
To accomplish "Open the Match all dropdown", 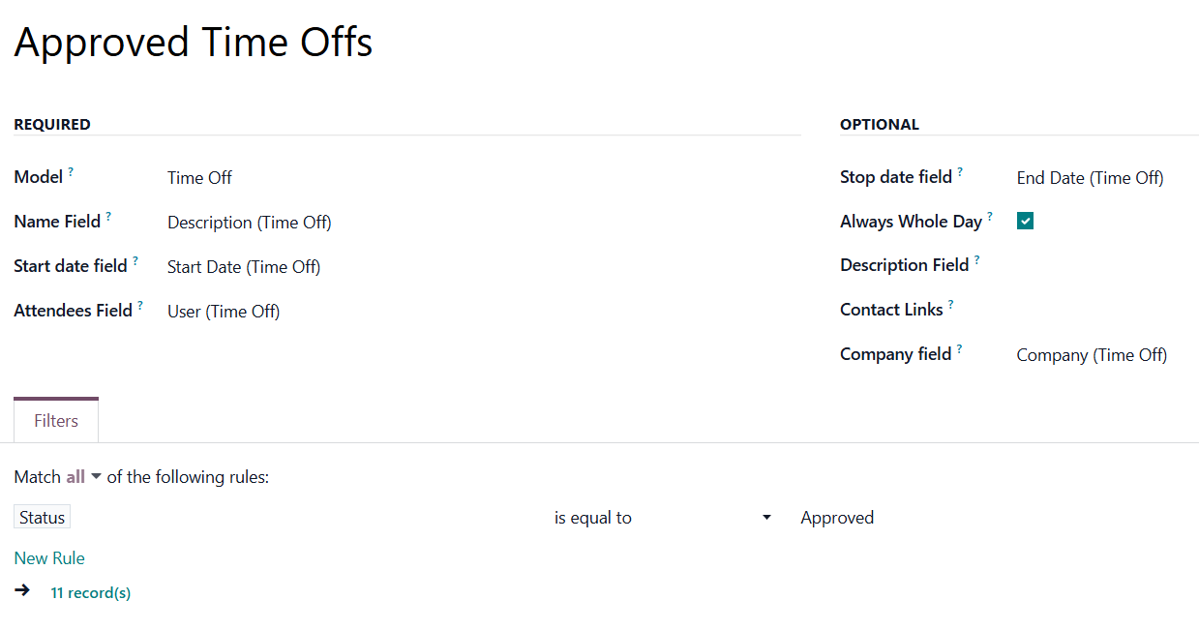I will point(84,477).
